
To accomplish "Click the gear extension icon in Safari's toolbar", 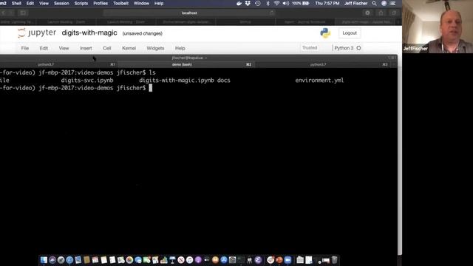I will pyautogui.click(x=367, y=13).
